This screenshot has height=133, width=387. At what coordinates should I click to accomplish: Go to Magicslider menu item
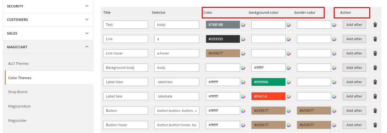coord(17,121)
